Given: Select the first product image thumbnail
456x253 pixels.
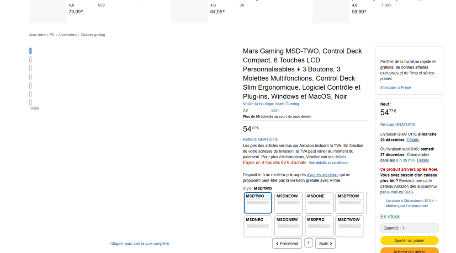Looking at the screenshot, I should pyautogui.click(x=31, y=51).
